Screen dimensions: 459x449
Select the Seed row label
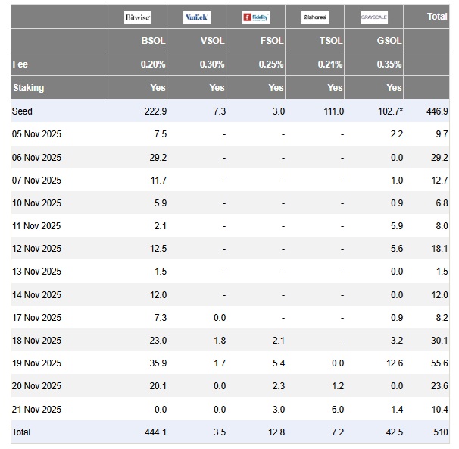click(x=23, y=111)
